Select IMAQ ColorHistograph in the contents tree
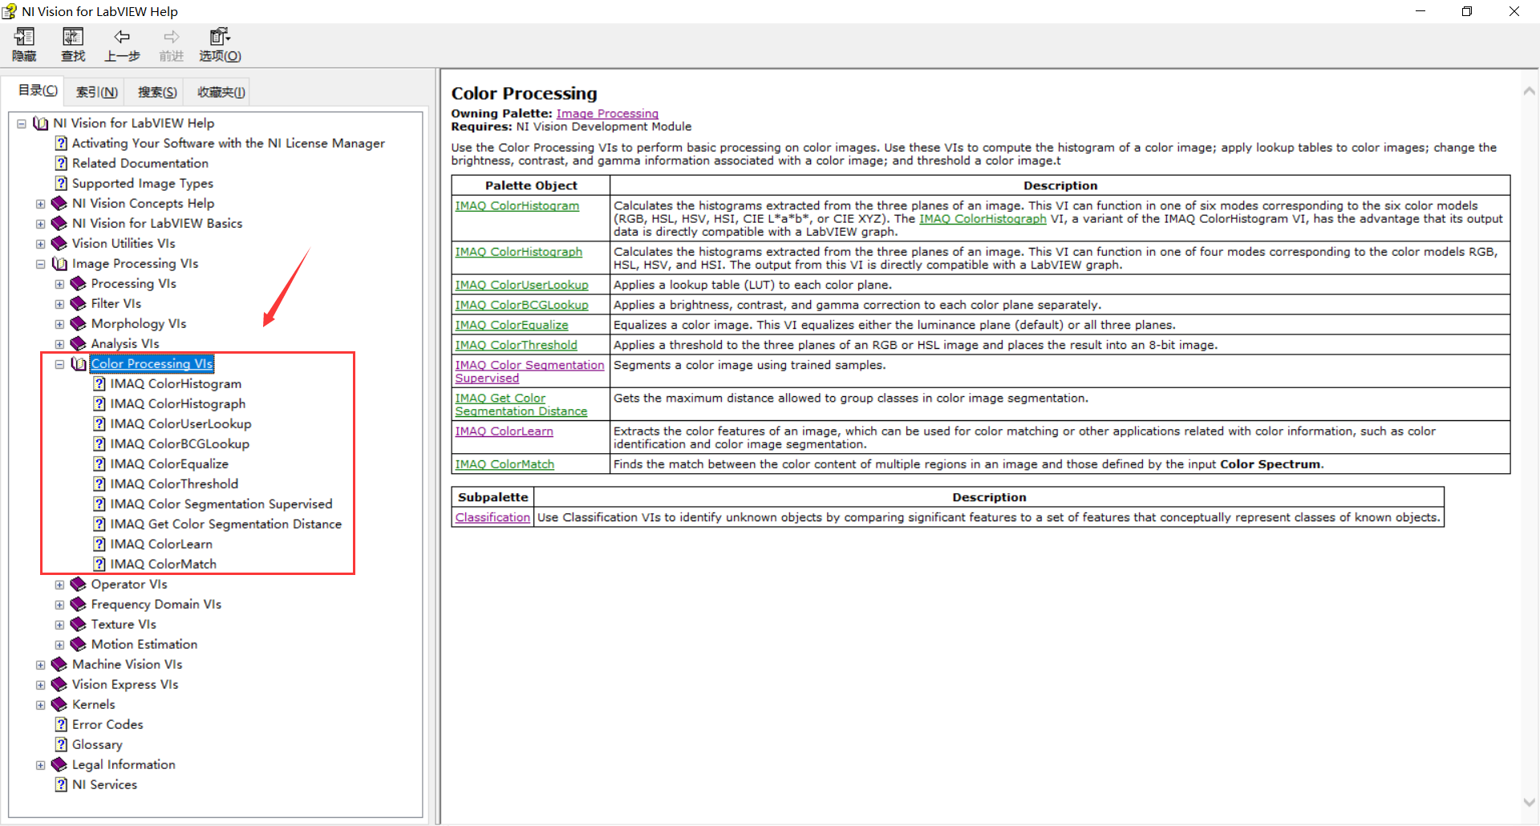 pos(177,404)
